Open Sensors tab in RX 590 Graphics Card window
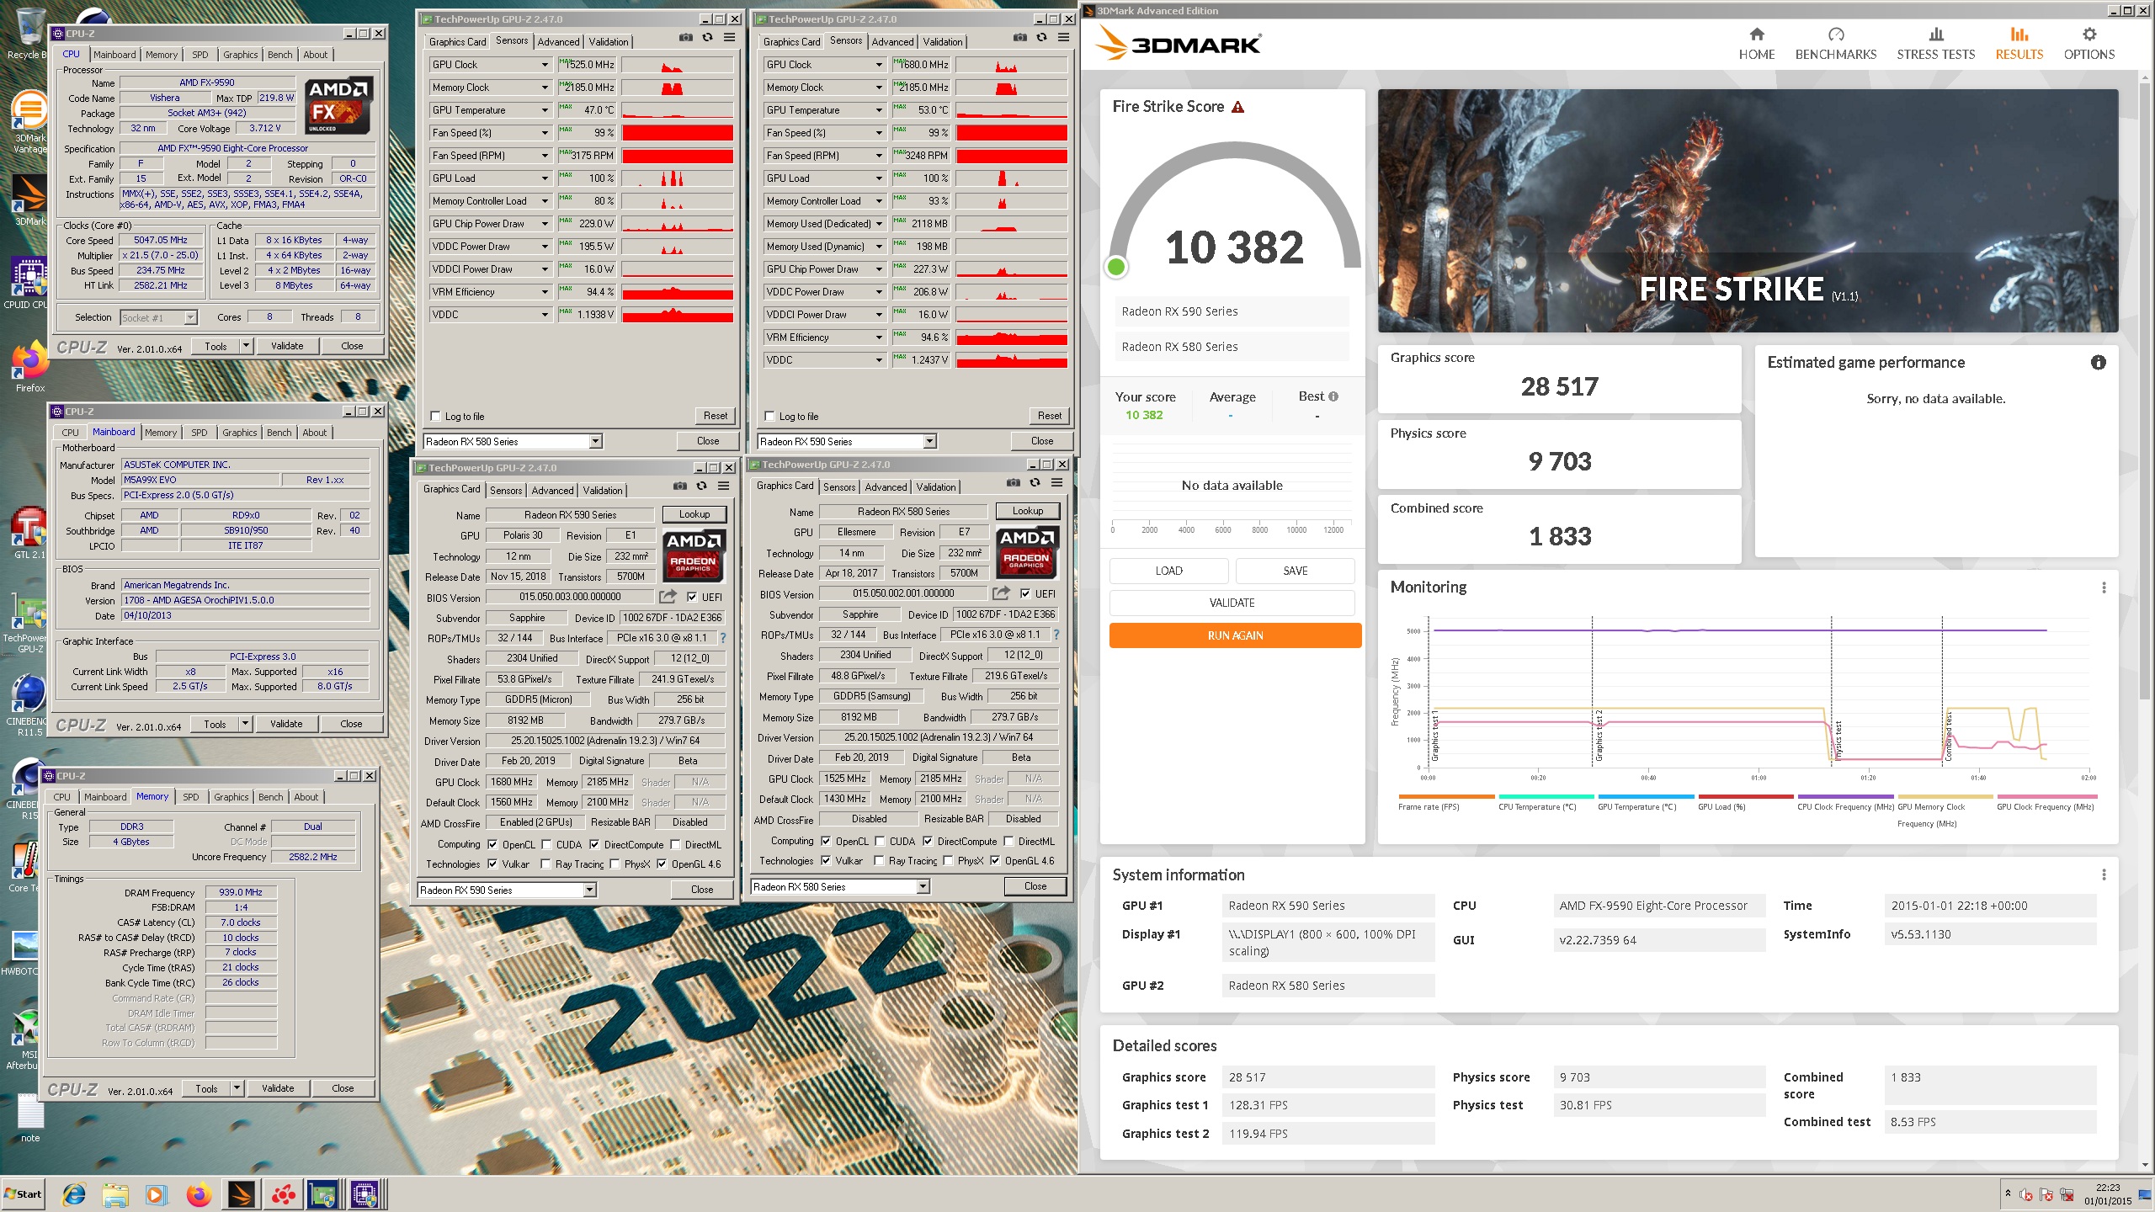Viewport: 2155px width, 1212px height. click(x=506, y=490)
